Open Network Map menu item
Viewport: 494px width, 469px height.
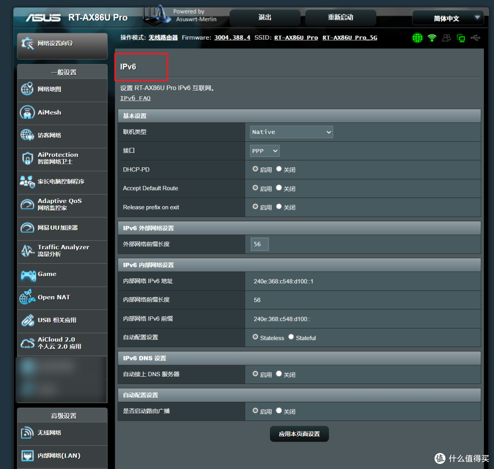(x=62, y=89)
